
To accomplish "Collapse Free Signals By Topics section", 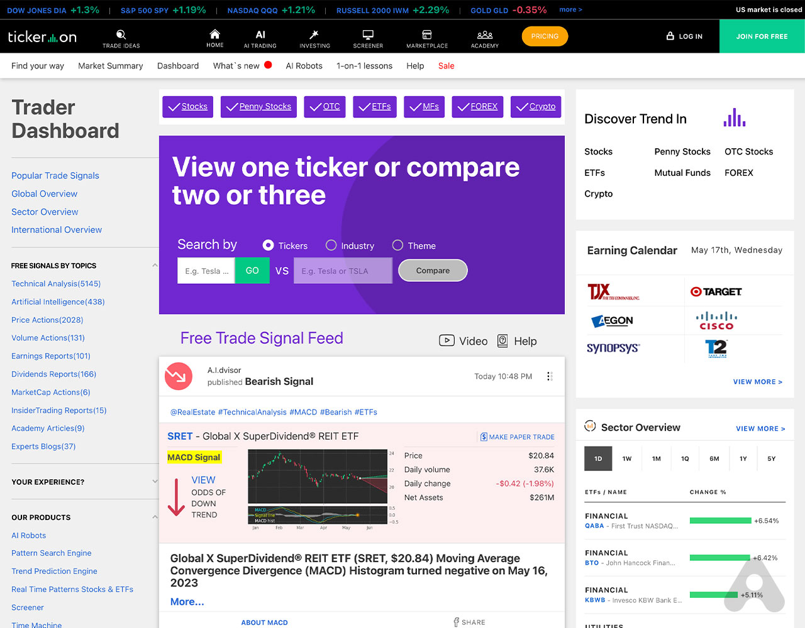I will [155, 266].
